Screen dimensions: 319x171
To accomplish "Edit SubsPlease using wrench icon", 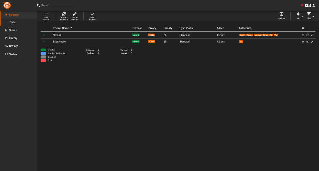I will (x=312, y=42).
